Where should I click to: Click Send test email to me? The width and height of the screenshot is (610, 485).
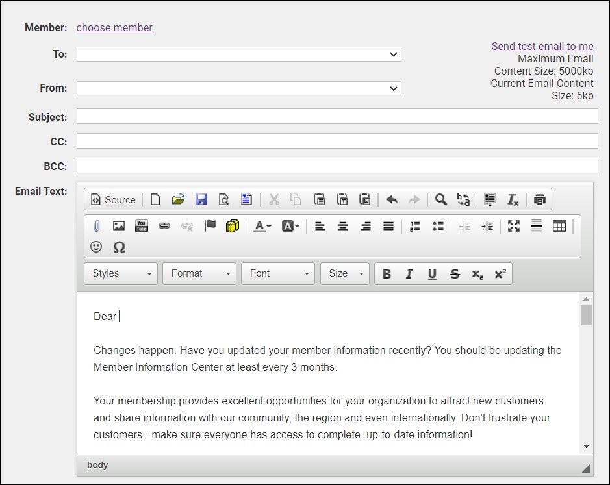pyautogui.click(x=542, y=46)
